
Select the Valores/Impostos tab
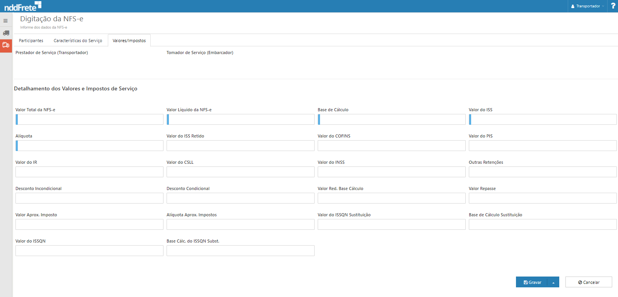coord(129,41)
